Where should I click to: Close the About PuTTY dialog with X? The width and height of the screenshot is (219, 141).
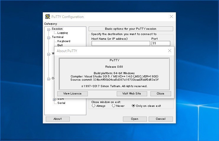170,51
